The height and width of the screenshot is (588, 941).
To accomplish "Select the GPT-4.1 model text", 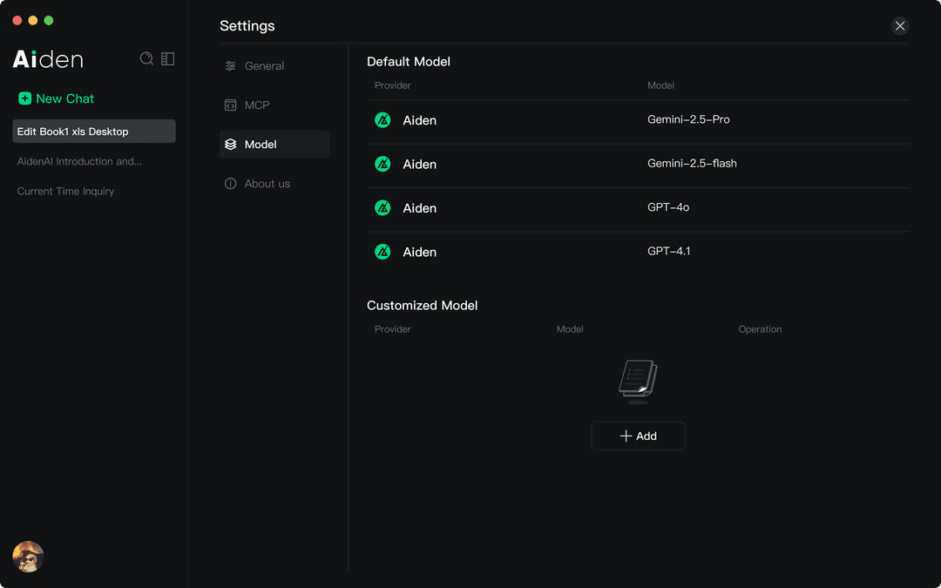I will [668, 252].
